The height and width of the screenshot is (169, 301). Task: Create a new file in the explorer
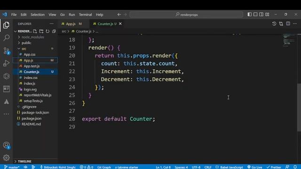coord(35,31)
